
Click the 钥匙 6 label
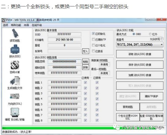39,110
